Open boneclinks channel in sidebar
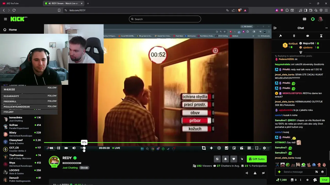This screenshot has width=330, height=185. tap(22, 119)
